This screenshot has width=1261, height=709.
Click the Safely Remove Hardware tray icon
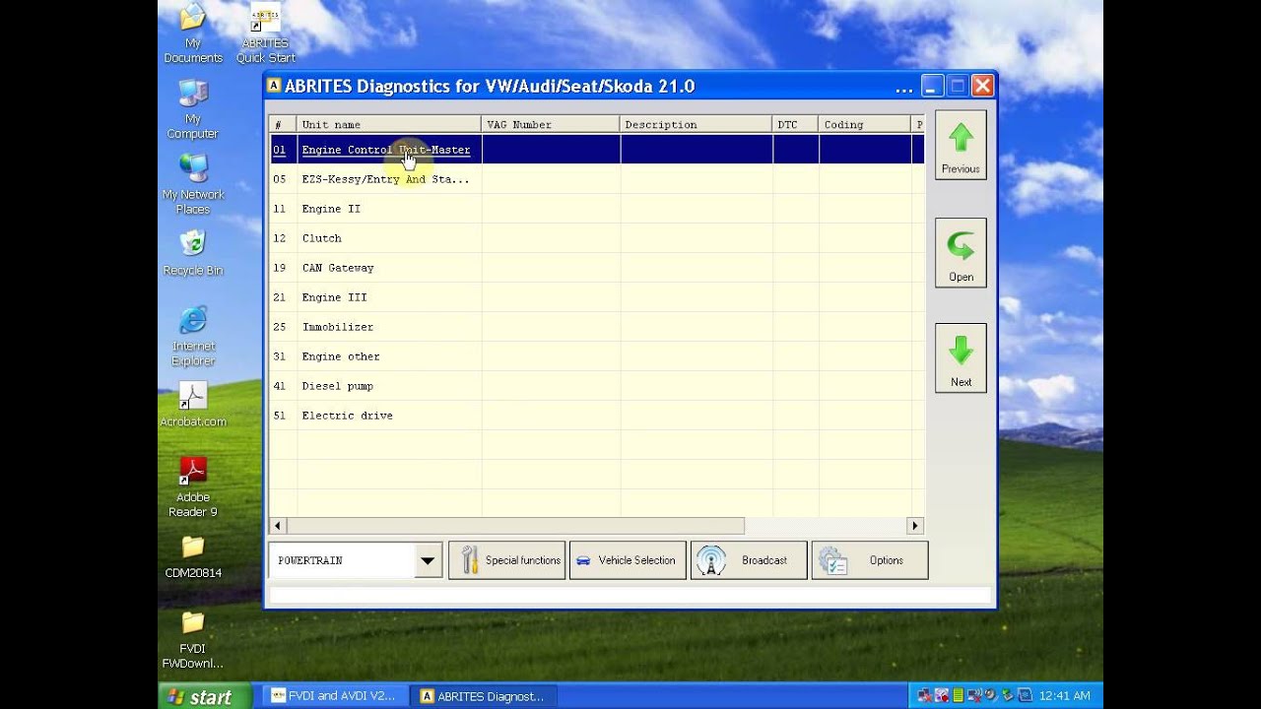click(1008, 695)
